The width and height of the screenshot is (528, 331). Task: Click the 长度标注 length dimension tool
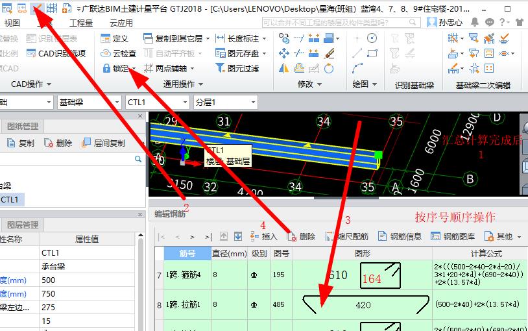coord(238,38)
